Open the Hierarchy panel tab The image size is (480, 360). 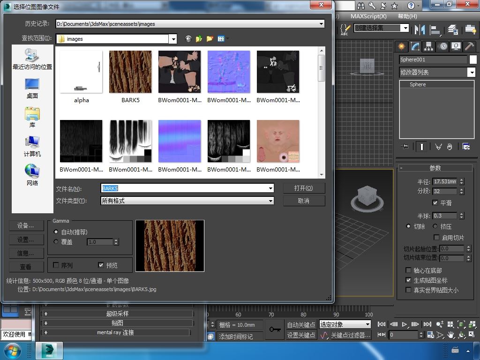click(x=428, y=46)
